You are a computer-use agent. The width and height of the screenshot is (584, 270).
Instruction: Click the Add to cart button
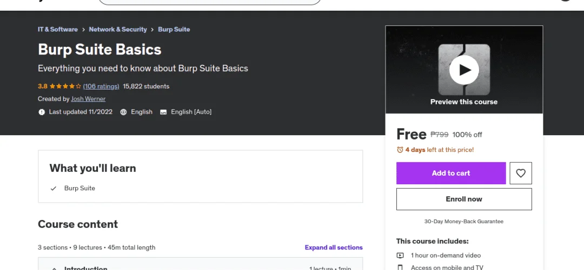click(450, 173)
